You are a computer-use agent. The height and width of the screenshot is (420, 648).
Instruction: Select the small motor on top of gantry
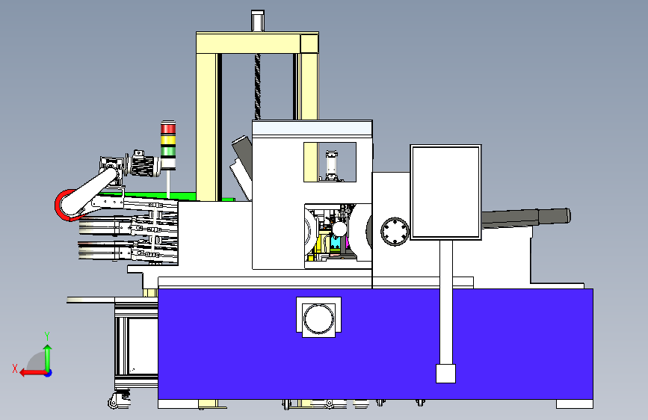click(257, 21)
